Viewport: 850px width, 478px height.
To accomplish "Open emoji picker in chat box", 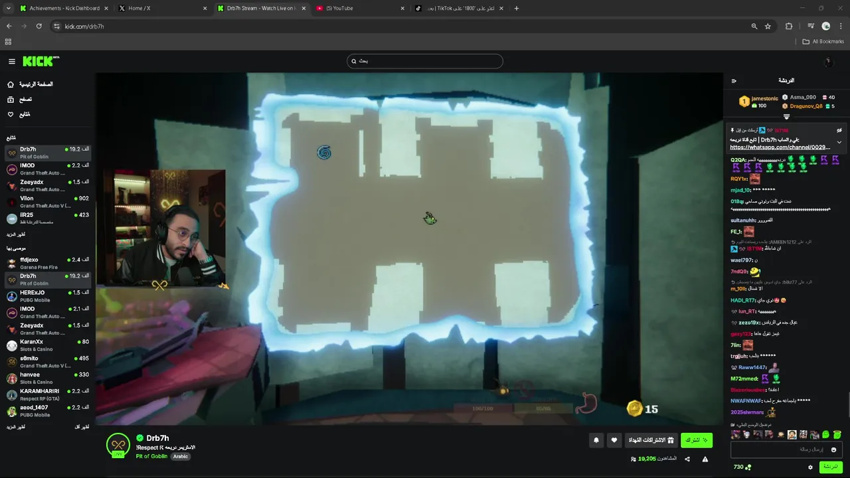I will (833, 449).
